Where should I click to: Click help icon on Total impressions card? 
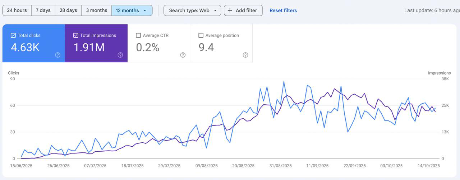tap(120, 55)
